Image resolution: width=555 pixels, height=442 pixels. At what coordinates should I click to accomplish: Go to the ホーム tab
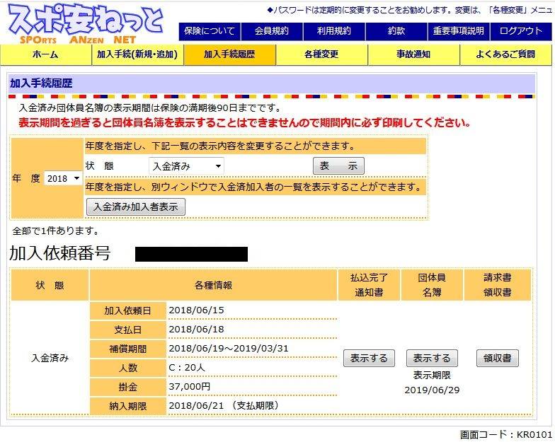coord(46,54)
